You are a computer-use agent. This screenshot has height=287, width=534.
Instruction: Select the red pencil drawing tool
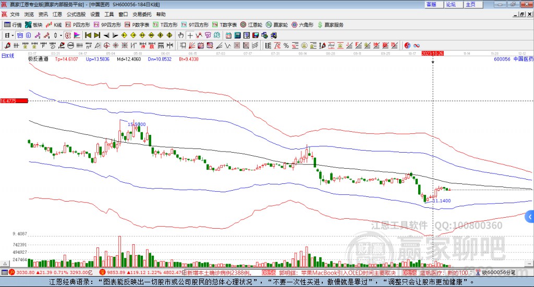[7, 45]
